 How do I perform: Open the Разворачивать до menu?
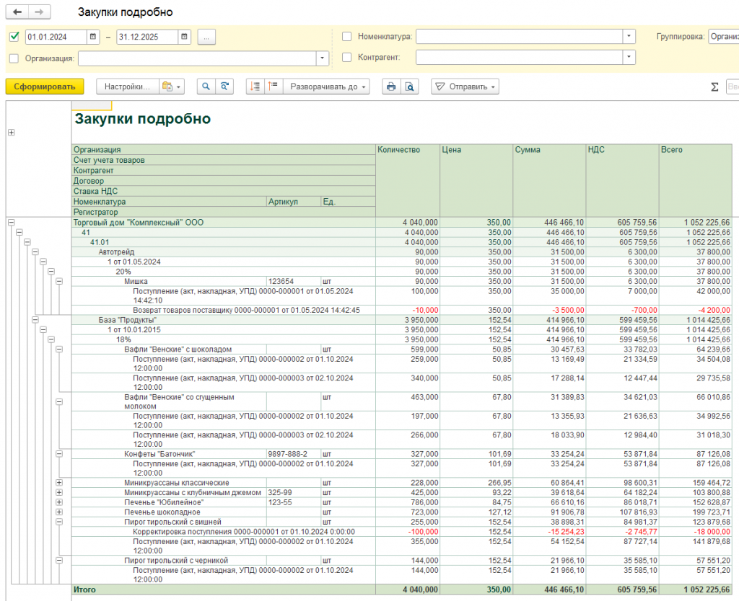pyautogui.click(x=327, y=86)
